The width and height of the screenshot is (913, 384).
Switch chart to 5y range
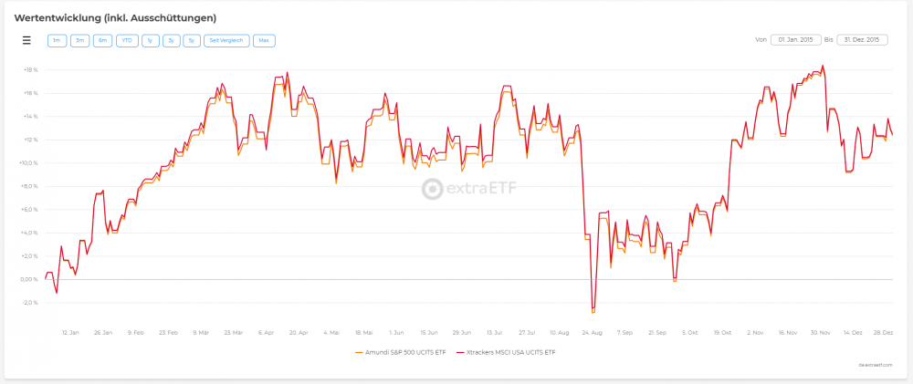click(192, 40)
